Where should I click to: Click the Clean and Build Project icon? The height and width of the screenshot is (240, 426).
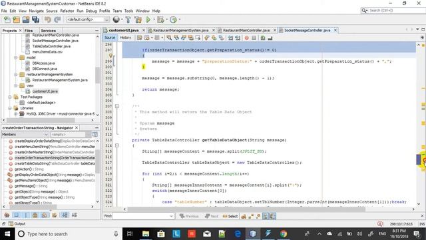point(138,19)
